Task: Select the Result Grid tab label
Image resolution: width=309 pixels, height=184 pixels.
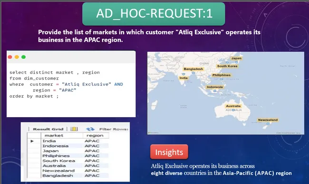Action: tap(48, 129)
